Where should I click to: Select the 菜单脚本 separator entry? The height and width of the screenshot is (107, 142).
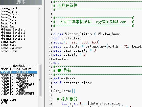tap(18, 66)
